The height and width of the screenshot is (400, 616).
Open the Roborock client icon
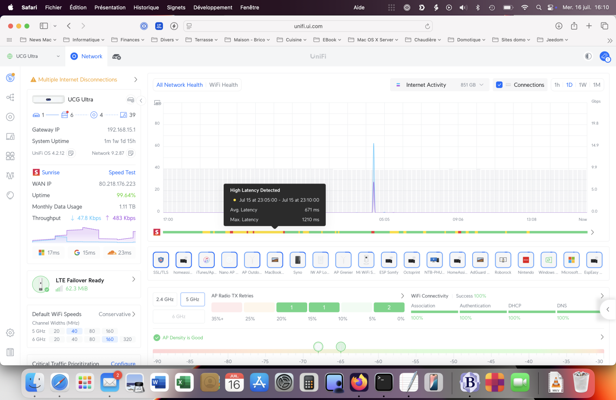click(x=503, y=260)
